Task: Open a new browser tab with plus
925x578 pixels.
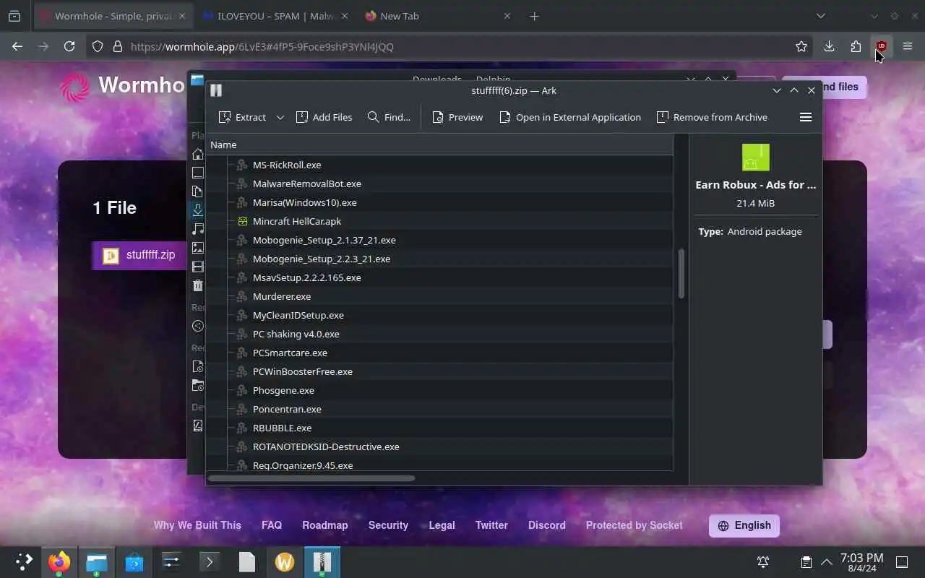Action: [x=534, y=16]
